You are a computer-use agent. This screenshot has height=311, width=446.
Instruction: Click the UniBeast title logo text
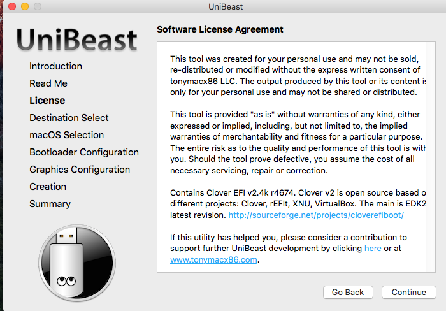point(77,40)
